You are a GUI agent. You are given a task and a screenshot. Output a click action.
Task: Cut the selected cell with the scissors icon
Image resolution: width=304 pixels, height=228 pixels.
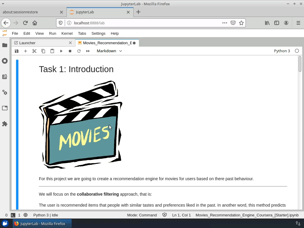pyautogui.click(x=34, y=51)
